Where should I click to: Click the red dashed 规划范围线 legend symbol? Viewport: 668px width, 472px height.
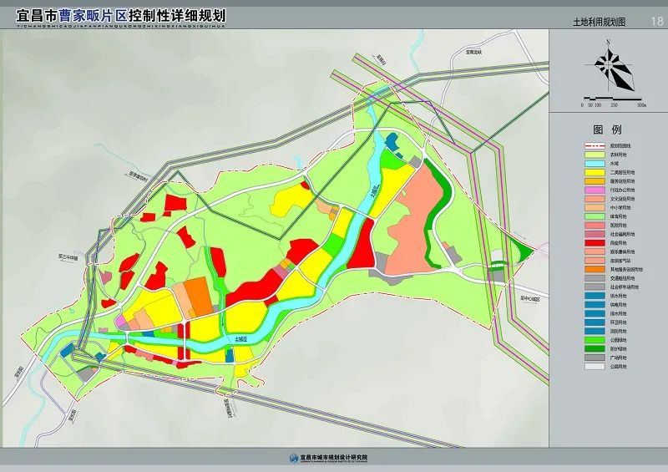tap(594, 145)
